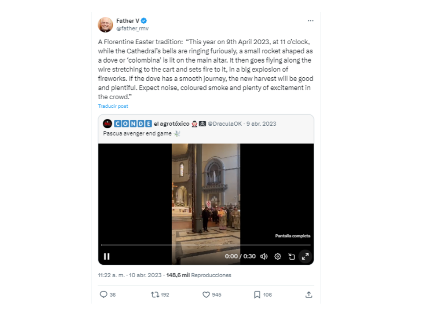Open the share upload icon
430x322 pixels.
click(x=309, y=295)
